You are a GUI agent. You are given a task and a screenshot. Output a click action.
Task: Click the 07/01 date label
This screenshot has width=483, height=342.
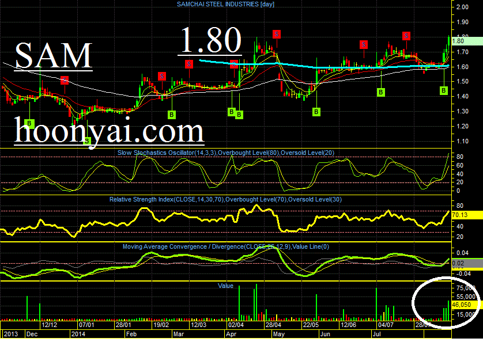(x=86, y=325)
